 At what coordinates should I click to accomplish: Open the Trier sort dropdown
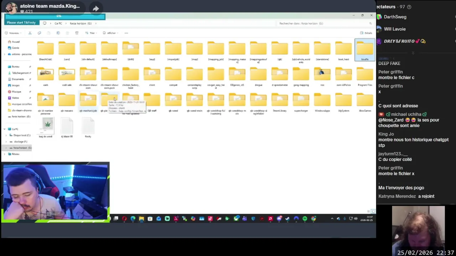tap(91, 33)
